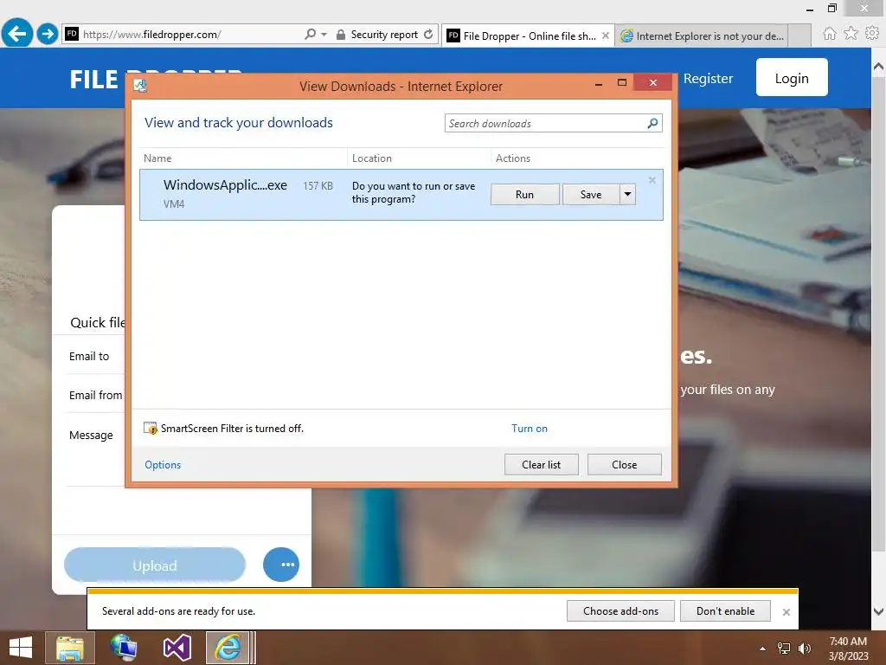Show hidden tray icons arrow
Viewport: 886px width, 665px height.
coord(763,649)
